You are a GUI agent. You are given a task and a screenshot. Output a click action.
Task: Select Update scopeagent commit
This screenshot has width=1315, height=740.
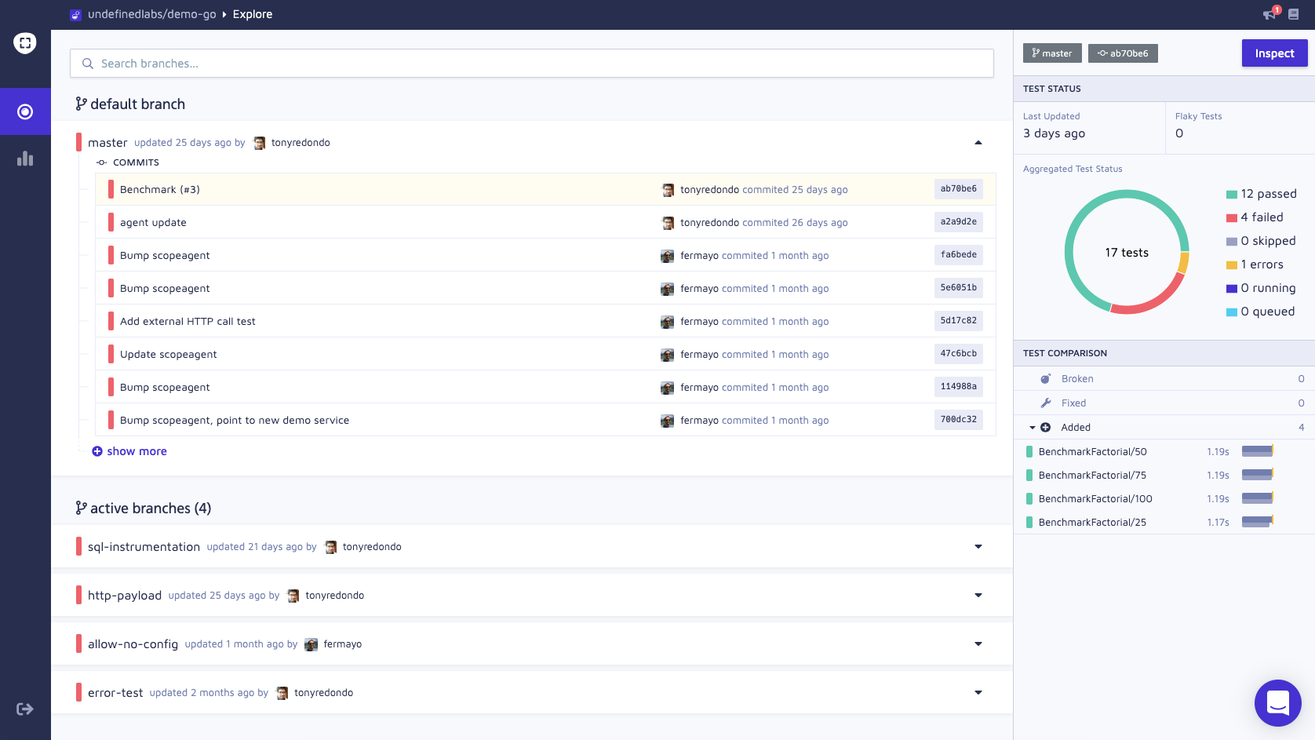pyautogui.click(x=546, y=354)
